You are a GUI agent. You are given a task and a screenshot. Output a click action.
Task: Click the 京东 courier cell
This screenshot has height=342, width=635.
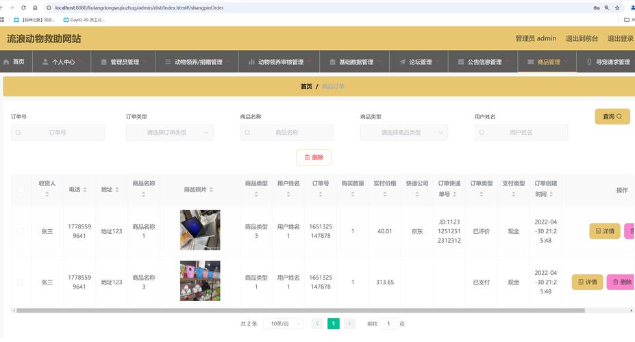417,231
